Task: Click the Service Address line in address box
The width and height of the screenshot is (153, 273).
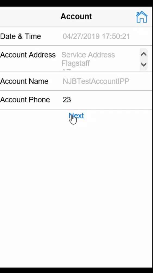Action: pos(88,55)
